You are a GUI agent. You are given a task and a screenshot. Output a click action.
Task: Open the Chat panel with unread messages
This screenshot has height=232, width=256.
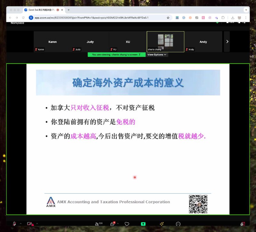[x=112, y=224]
